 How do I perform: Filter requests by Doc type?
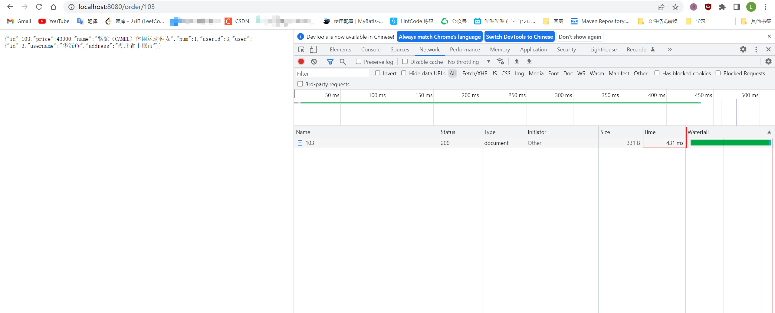pos(568,73)
